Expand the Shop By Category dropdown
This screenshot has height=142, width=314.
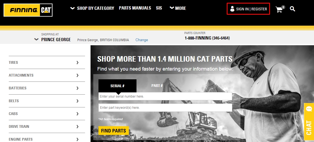tap(92, 8)
